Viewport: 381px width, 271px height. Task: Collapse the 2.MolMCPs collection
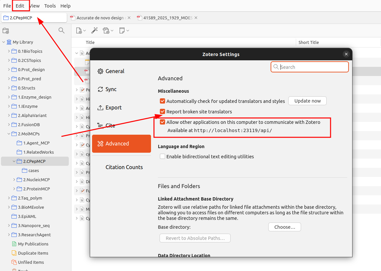tap(9, 134)
